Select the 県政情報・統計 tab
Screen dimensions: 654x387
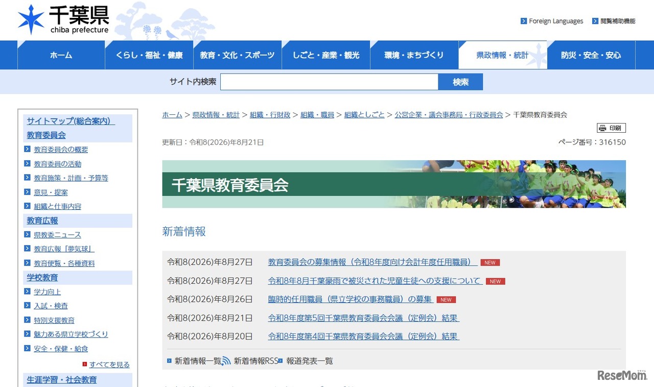(502, 55)
